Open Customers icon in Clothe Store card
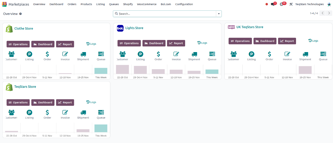This screenshot has width=333, height=143. click(x=12, y=54)
